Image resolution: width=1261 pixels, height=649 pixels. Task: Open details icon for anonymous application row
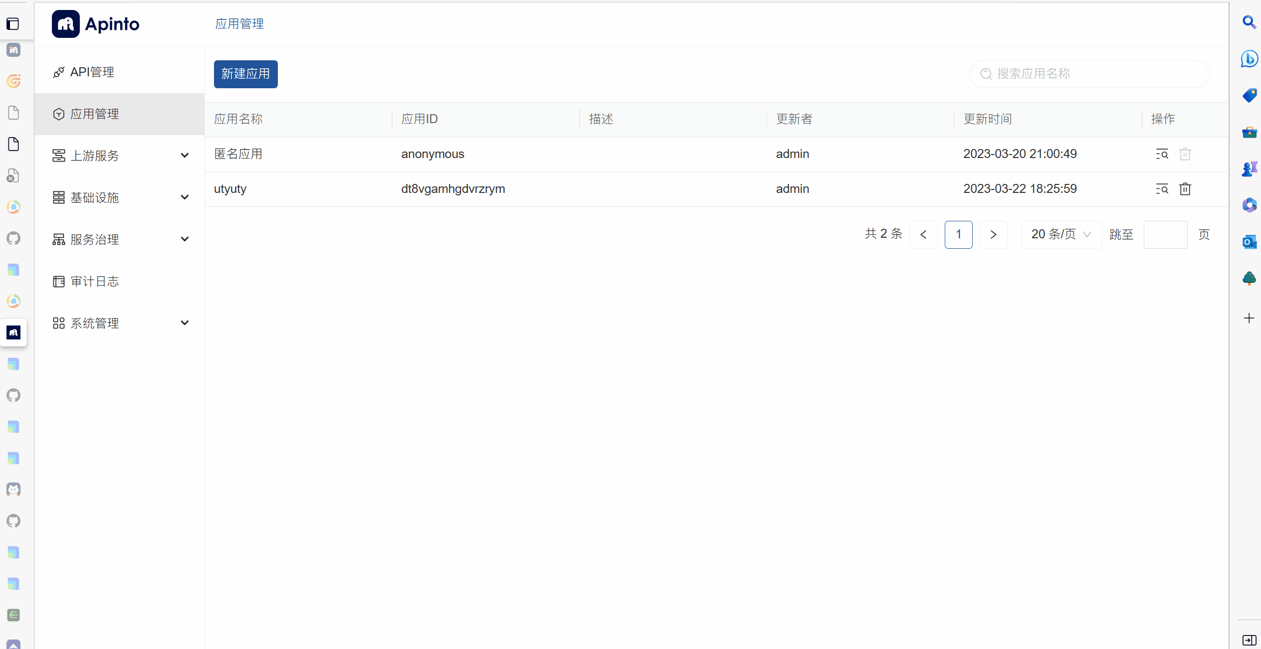[x=1162, y=154]
